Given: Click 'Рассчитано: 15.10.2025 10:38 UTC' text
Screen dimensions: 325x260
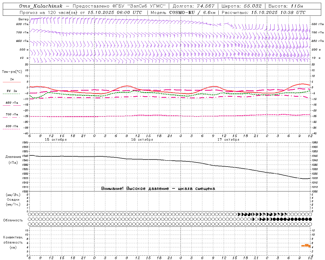Looking at the screenshot, I should point(264,12).
